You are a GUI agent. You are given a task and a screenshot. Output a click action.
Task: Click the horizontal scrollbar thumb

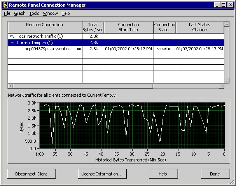[x=83, y=86]
